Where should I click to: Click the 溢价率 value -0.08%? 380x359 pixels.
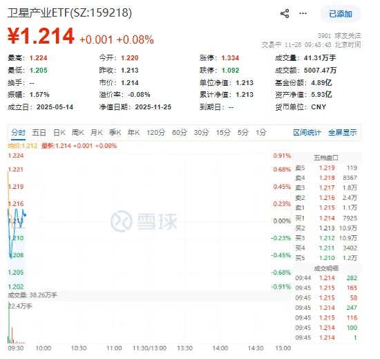click(x=139, y=95)
